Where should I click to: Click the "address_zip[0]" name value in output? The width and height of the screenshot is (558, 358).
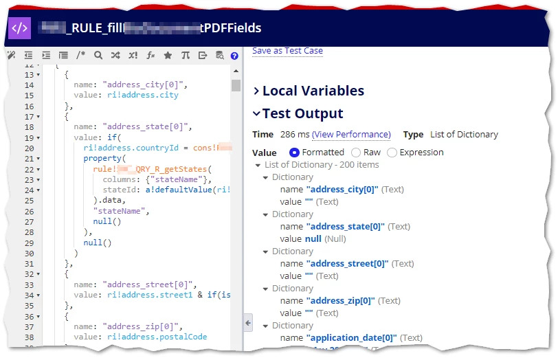[341, 301]
